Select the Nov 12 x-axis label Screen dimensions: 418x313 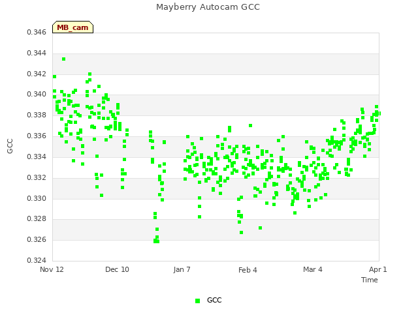coord(52,269)
